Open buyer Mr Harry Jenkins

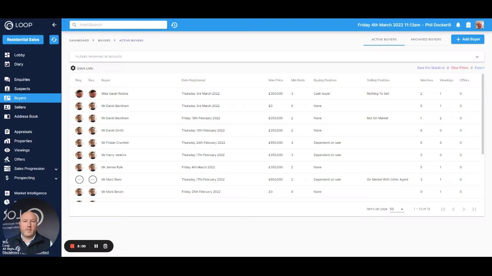coord(114,155)
